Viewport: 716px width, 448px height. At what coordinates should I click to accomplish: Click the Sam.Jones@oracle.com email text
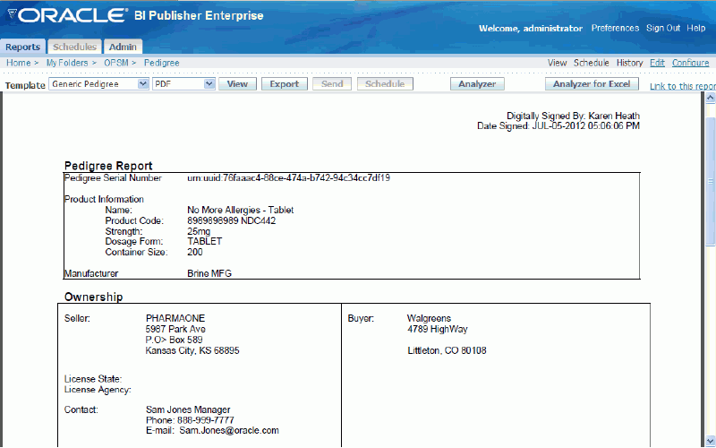pos(229,430)
